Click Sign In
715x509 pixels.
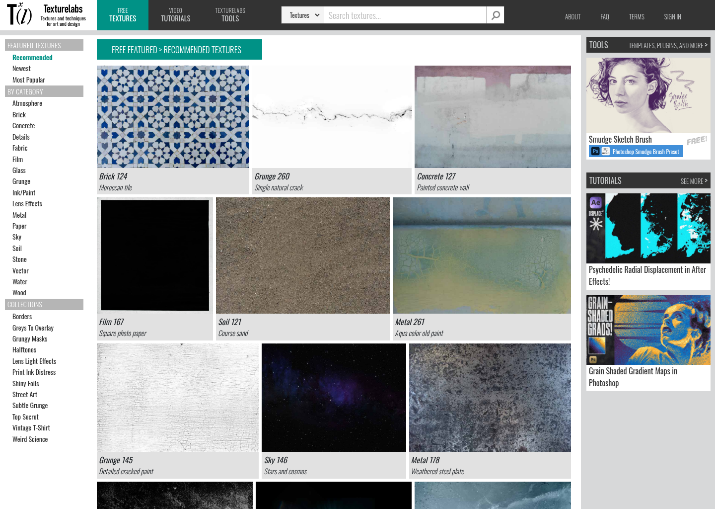click(672, 16)
